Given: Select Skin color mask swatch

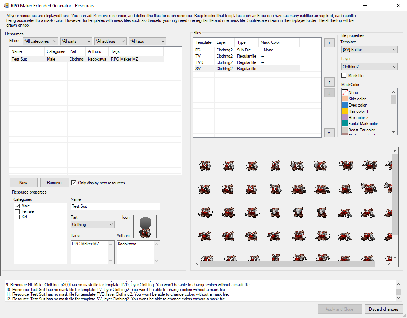Looking at the screenshot, I should pos(345,99).
